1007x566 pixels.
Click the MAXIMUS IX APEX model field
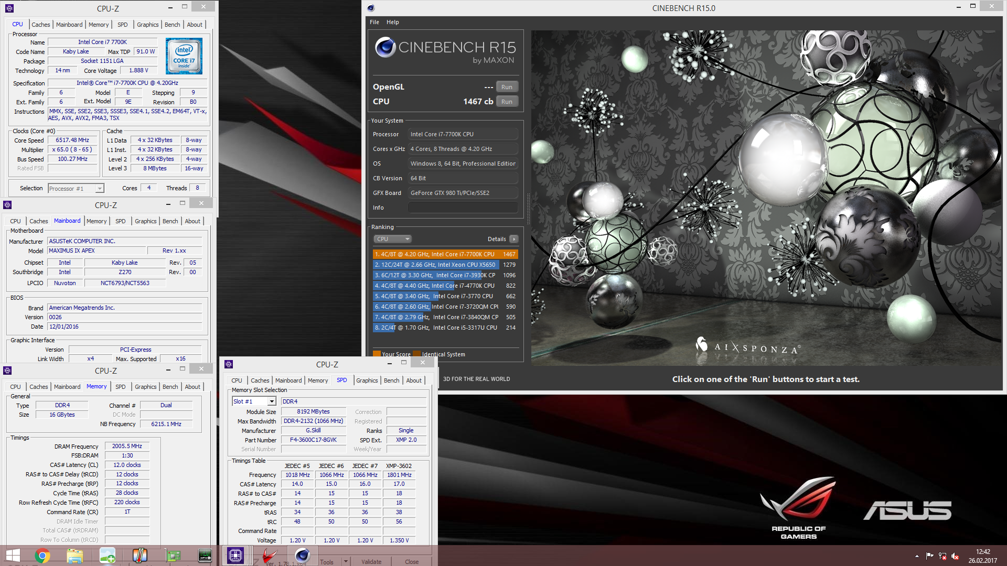(97, 251)
